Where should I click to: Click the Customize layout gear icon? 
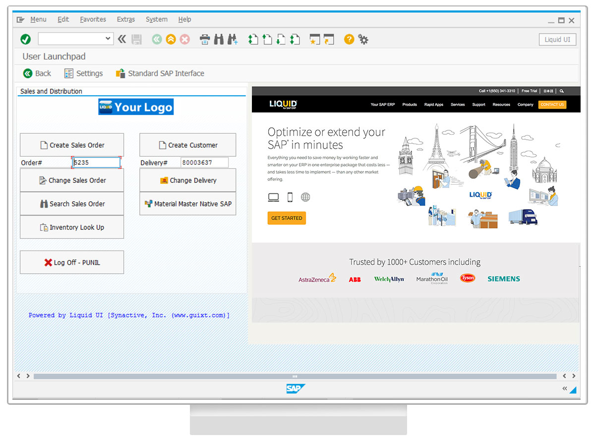point(363,40)
